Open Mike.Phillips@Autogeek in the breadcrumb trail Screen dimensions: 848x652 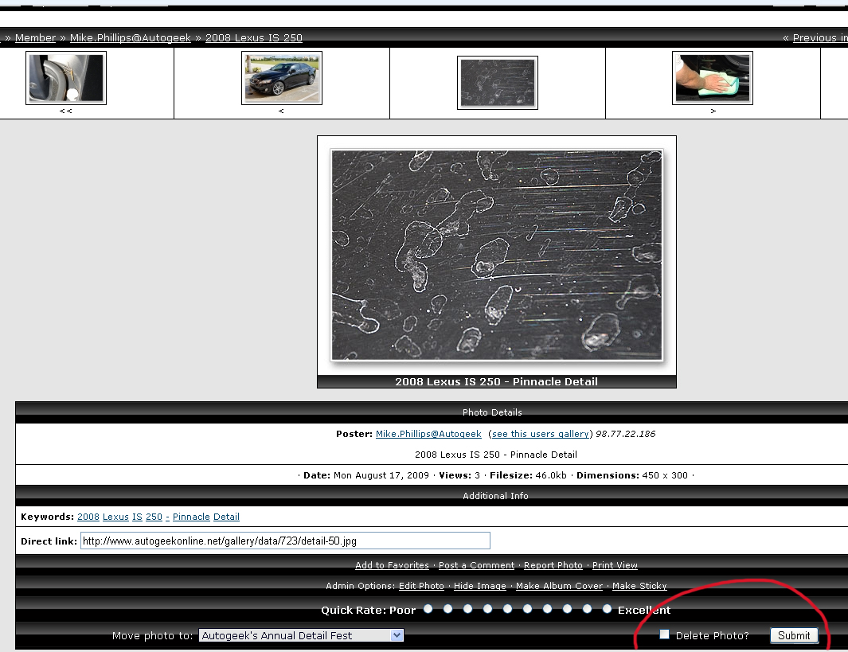pyautogui.click(x=131, y=38)
